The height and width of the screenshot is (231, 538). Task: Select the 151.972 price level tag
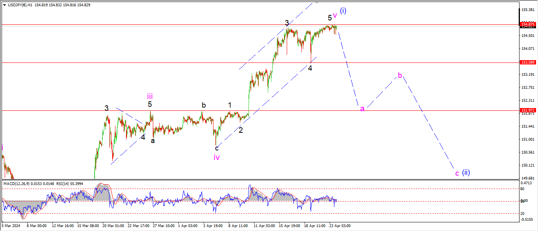click(x=528, y=110)
